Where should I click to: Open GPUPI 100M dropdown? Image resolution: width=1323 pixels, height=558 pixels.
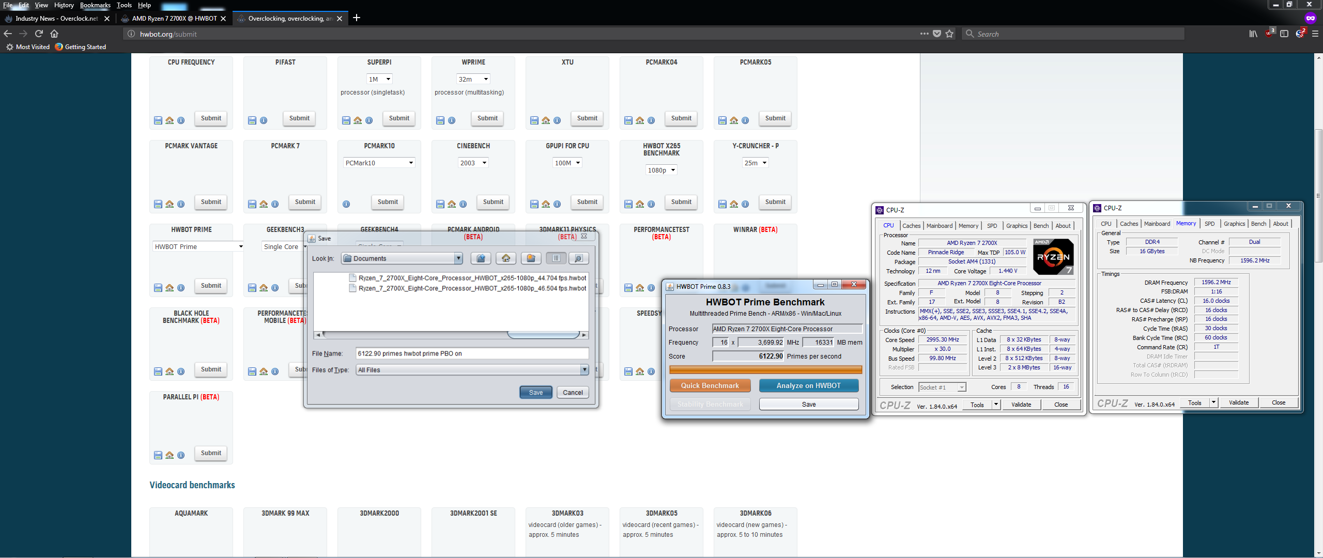pos(567,163)
